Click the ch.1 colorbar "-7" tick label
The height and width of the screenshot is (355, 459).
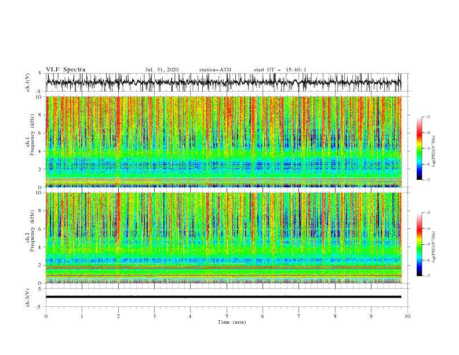(x=428, y=180)
